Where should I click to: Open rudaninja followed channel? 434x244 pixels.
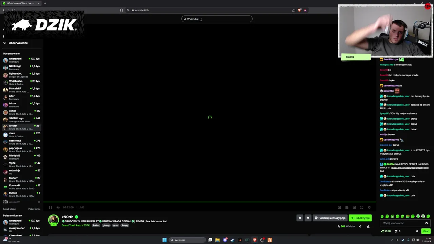pyautogui.click(x=22, y=172)
